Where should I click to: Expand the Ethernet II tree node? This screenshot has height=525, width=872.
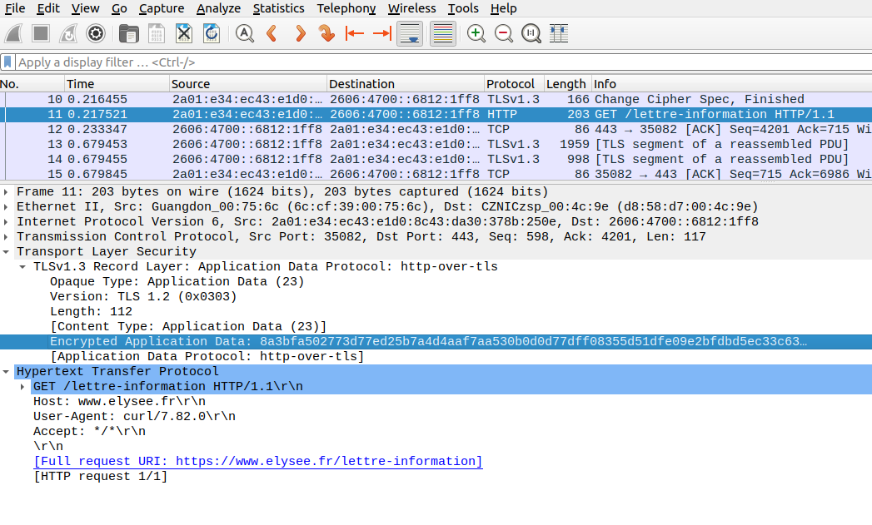(6, 206)
